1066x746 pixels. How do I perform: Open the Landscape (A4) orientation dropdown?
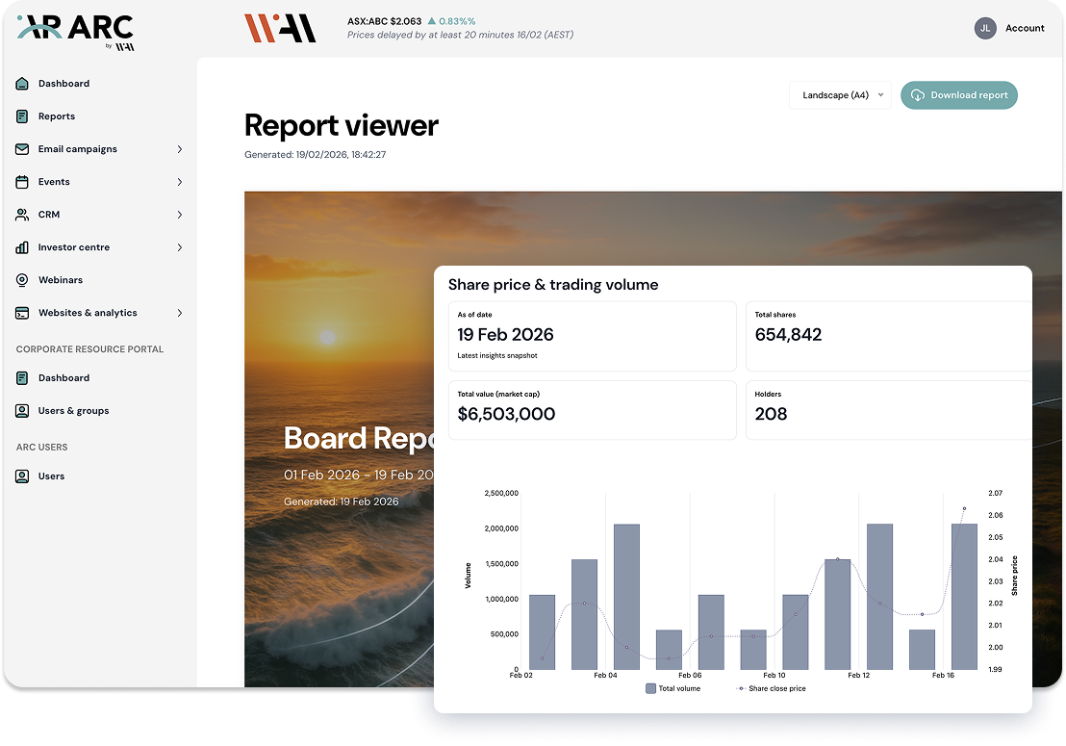[841, 95]
